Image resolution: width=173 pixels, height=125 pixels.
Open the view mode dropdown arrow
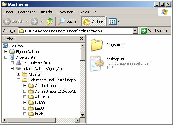coord(118,21)
